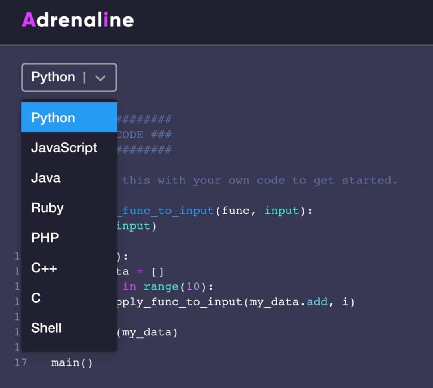Place cursor on the main() call
Image resolution: width=433 pixels, height=388 pixels.
[x=72, y=362]
